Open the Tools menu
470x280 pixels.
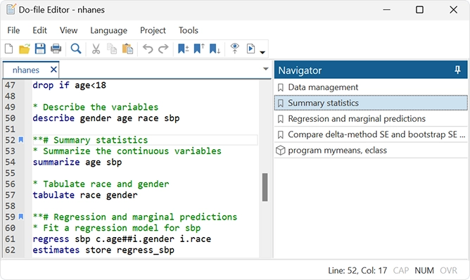point(189,30)
